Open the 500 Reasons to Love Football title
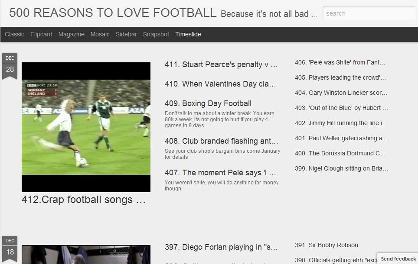 coord(113,13)
